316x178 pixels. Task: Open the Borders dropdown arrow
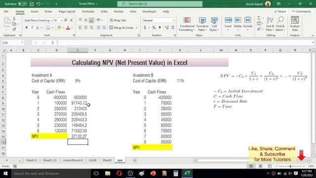pos(52,28)
